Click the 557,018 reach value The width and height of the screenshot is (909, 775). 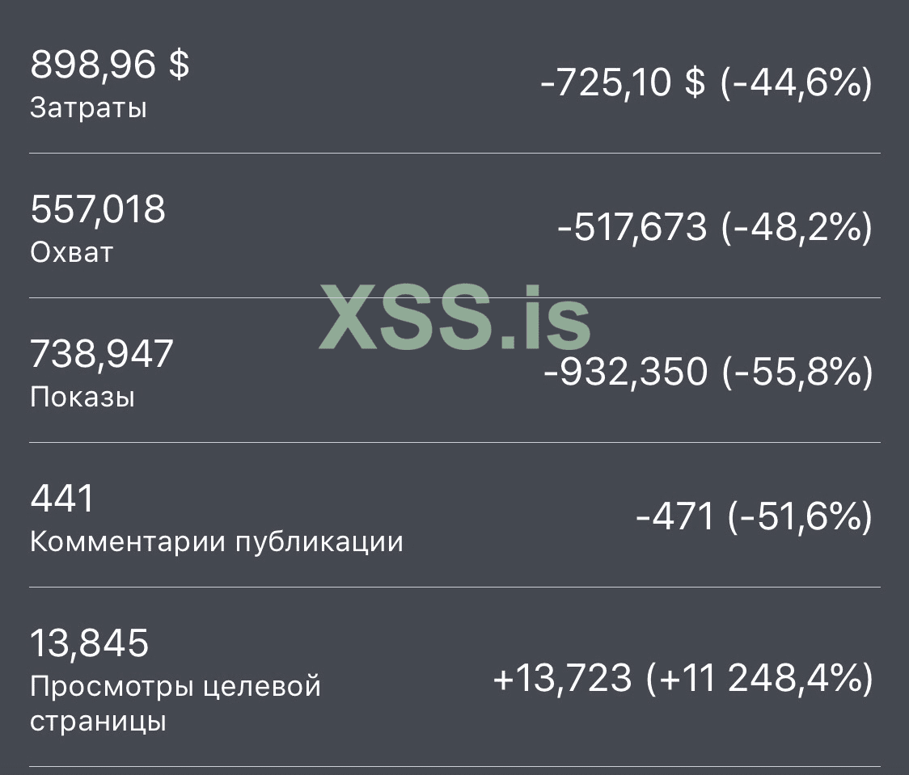98,210
